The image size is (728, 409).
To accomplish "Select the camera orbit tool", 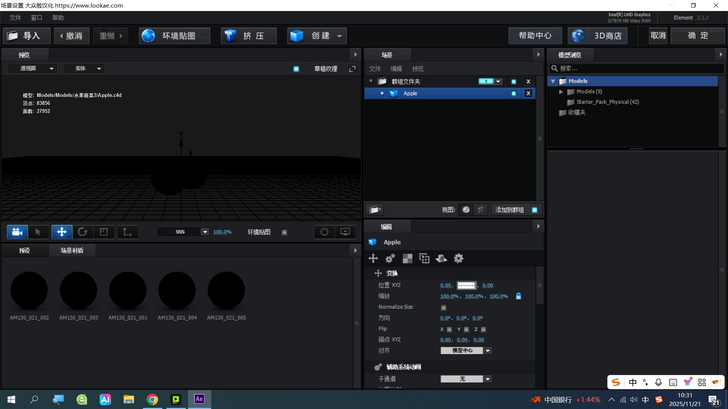I will click(x=17, y=232).
